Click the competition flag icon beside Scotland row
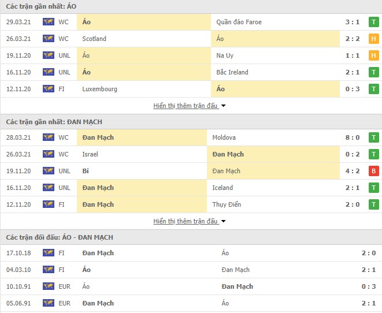The width and height of the screenshot is (382, 313). tap(48, 39)
